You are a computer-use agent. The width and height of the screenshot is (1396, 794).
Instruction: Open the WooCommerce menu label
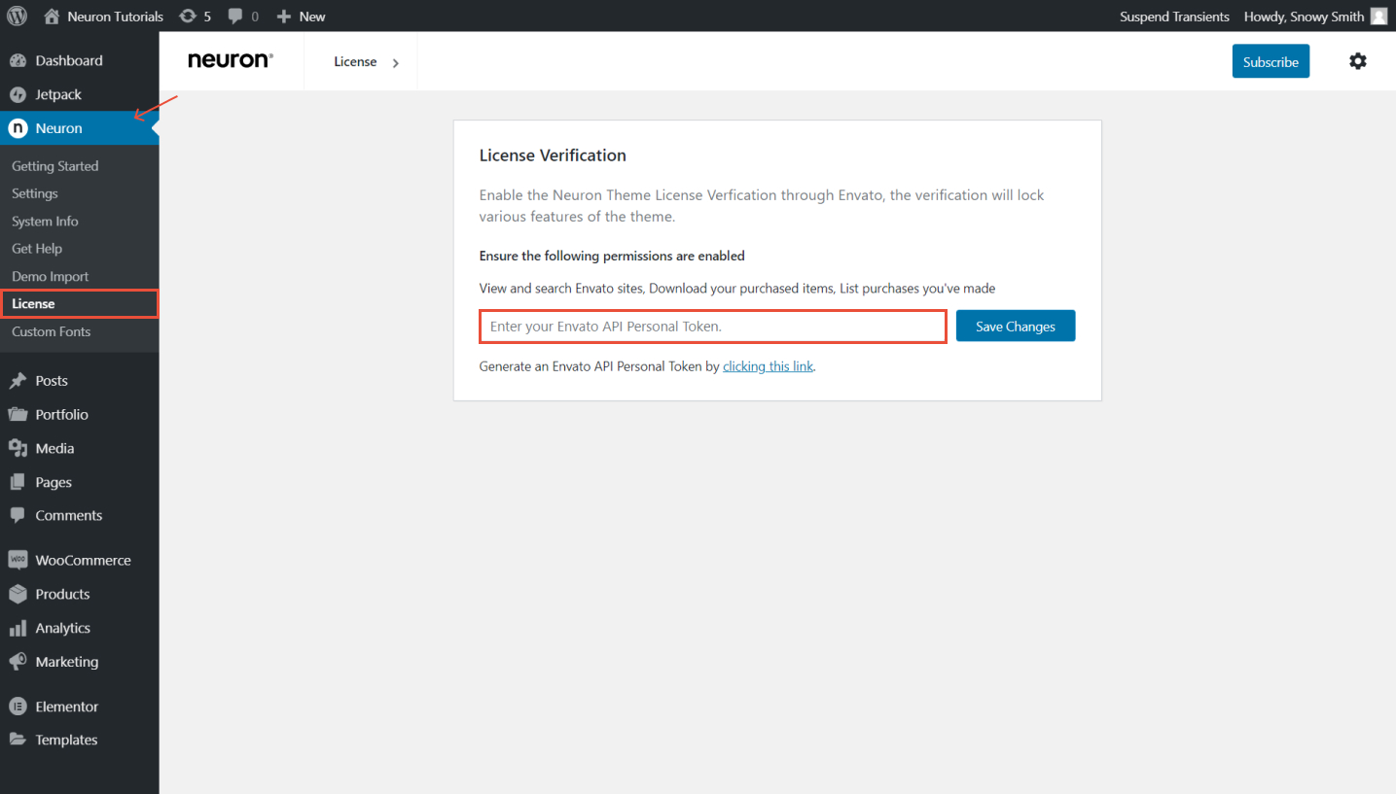click(x=84, y=560)
